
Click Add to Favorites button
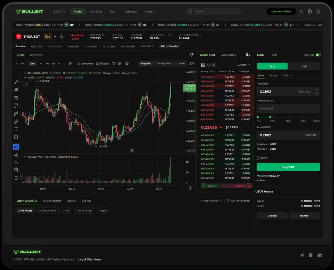click(x=169, y=46)
